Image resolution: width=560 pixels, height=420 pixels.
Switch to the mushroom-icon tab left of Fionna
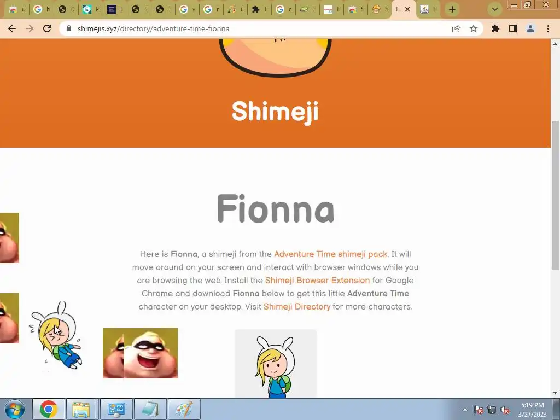tap(380, 9)
